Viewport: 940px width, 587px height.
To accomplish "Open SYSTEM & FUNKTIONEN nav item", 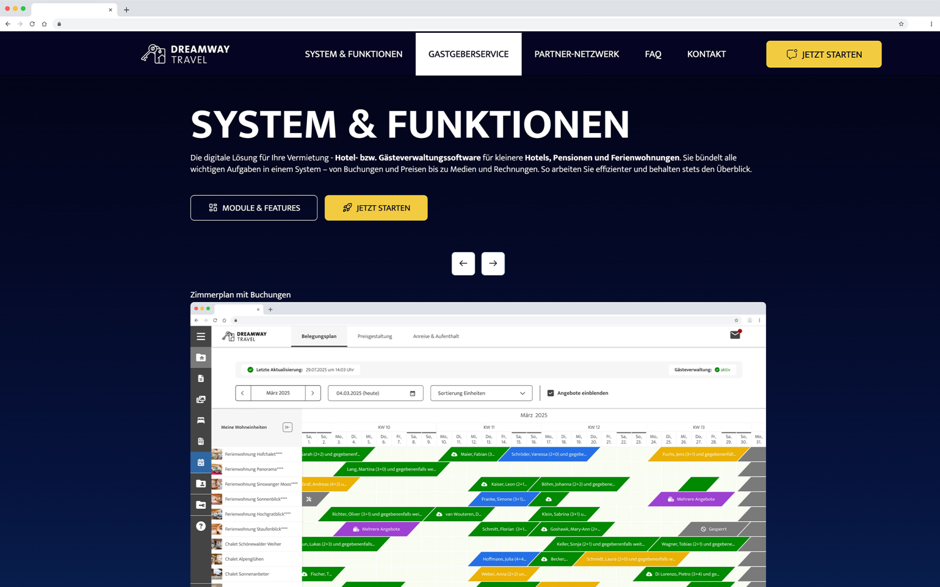I will (354, 54).
